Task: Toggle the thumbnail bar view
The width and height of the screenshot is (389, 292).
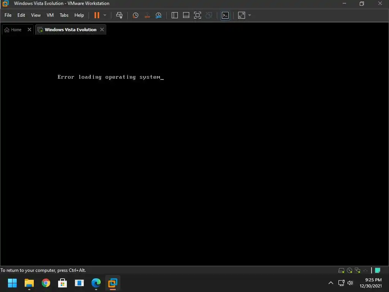Action: coord(186,15)
